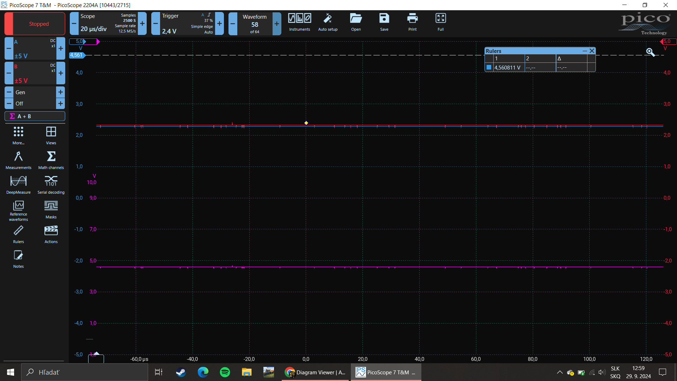
Task: Open the DeepMeasure tool
Action: (x=18, y=185)
